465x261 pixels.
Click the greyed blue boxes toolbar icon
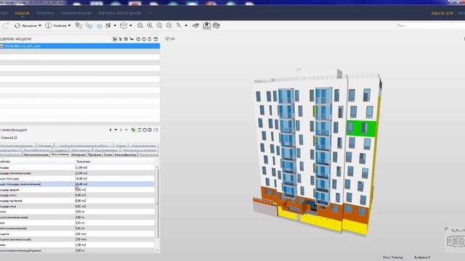[x=89, y=26]
